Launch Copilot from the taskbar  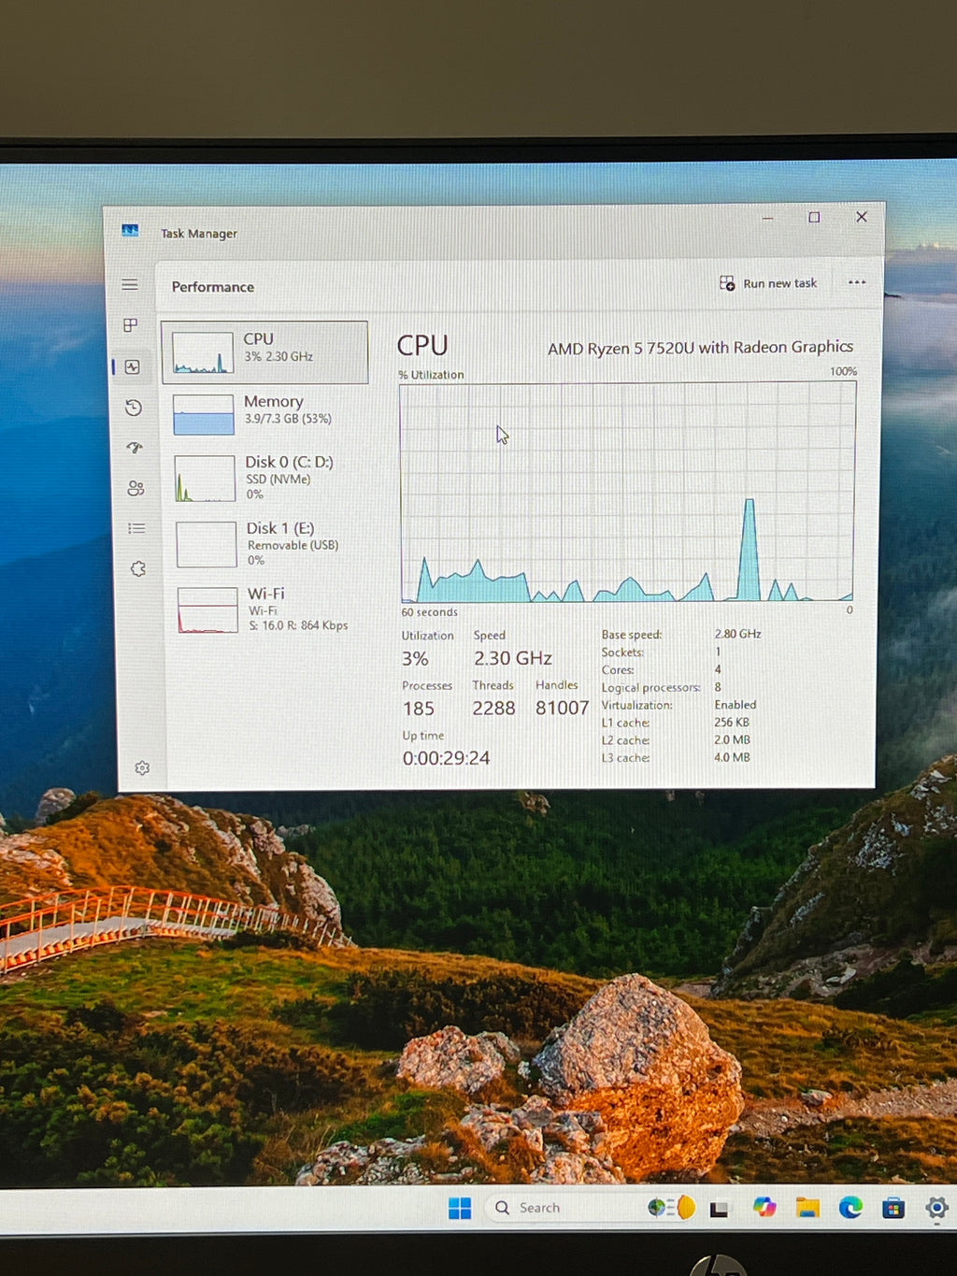[x=764, y=1207]
